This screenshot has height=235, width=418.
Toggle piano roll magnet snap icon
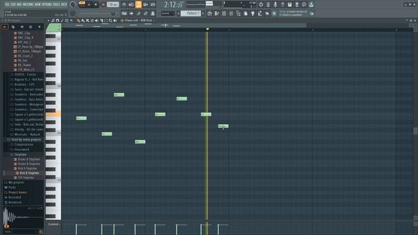(57, 20)
